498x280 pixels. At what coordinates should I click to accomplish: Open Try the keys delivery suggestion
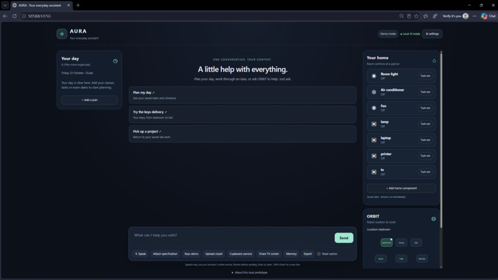[x=242, y=115]
